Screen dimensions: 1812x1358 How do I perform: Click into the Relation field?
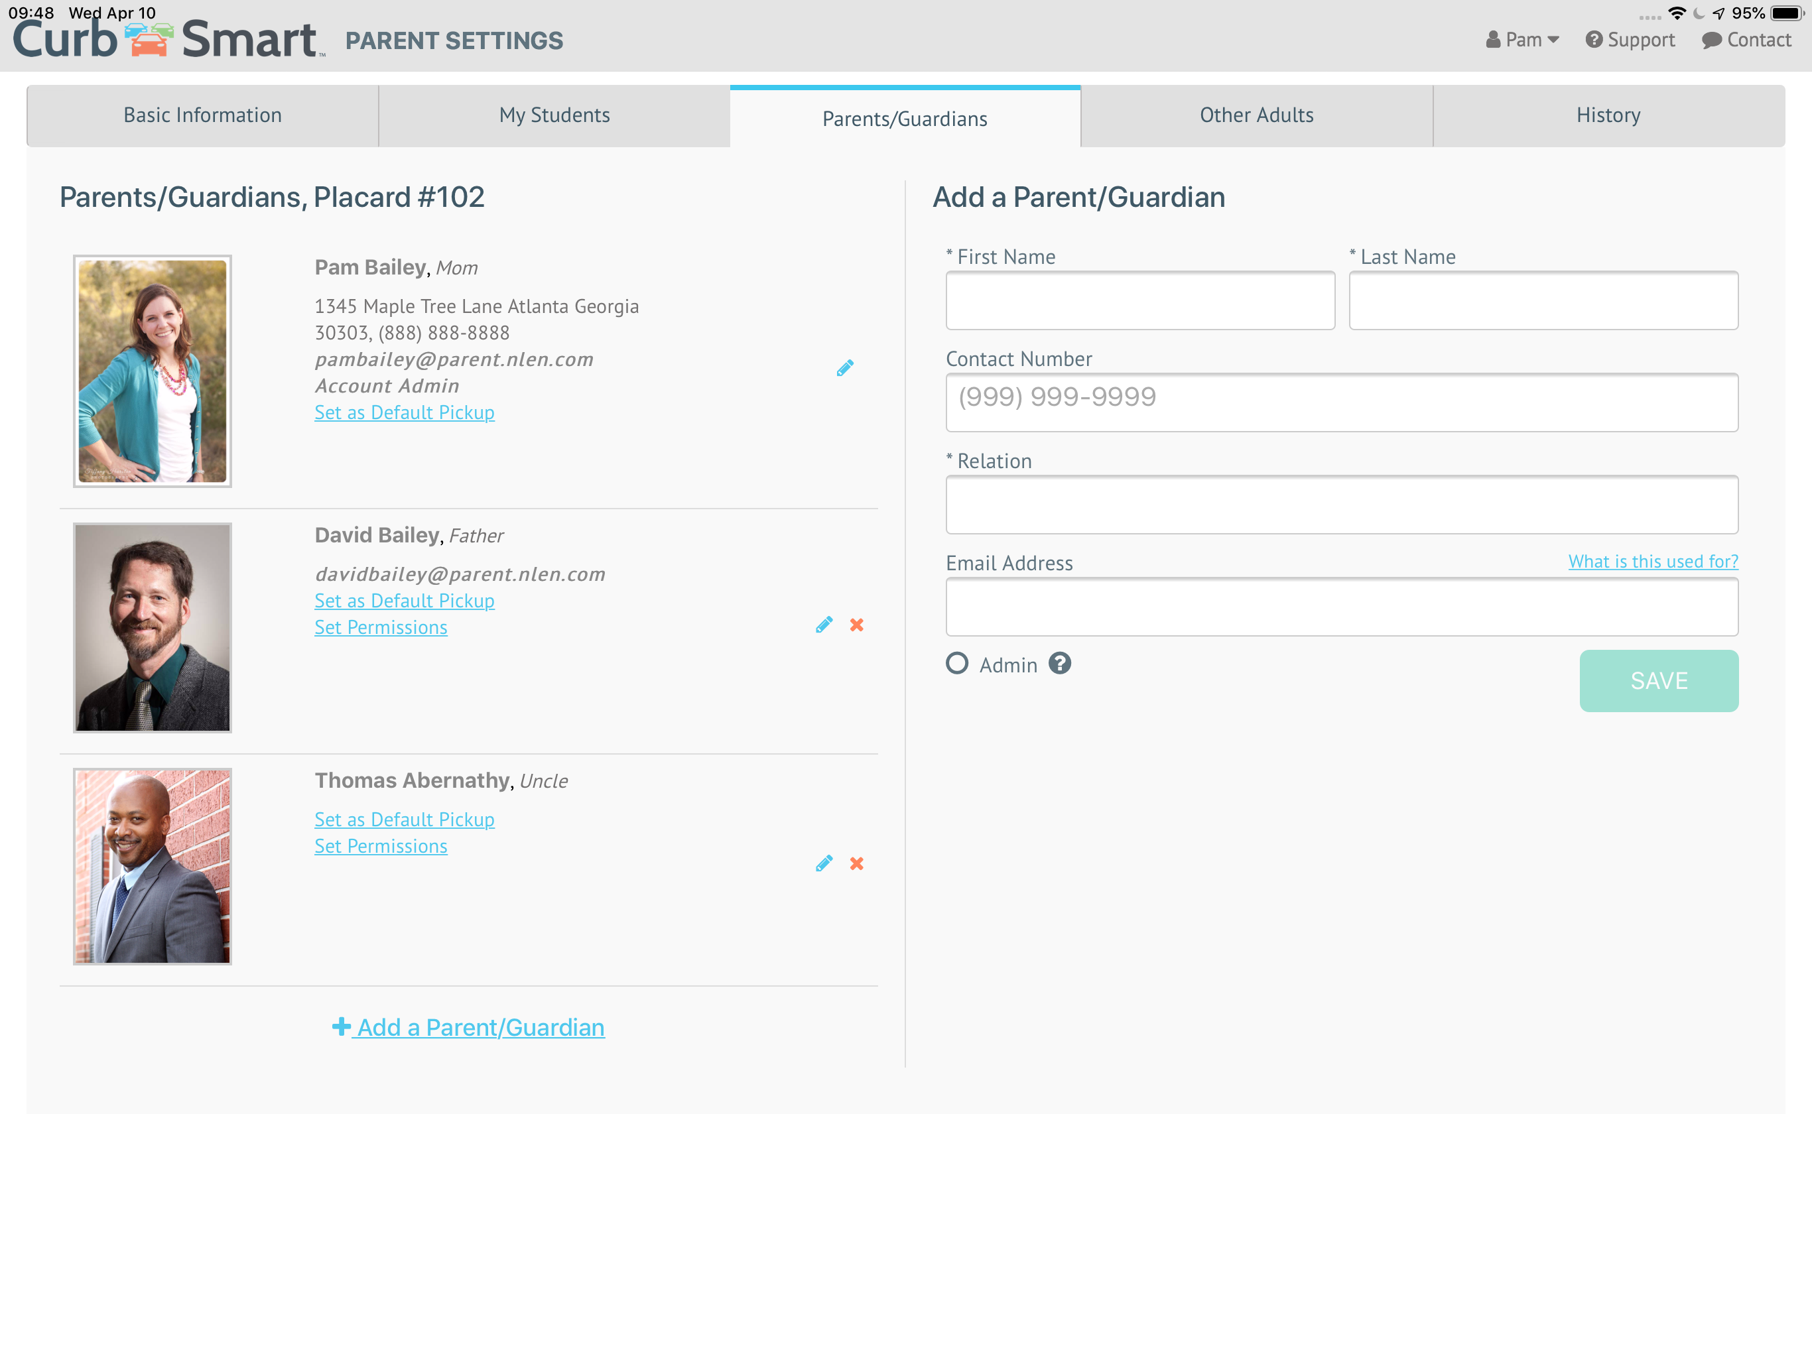[1342, 505]
